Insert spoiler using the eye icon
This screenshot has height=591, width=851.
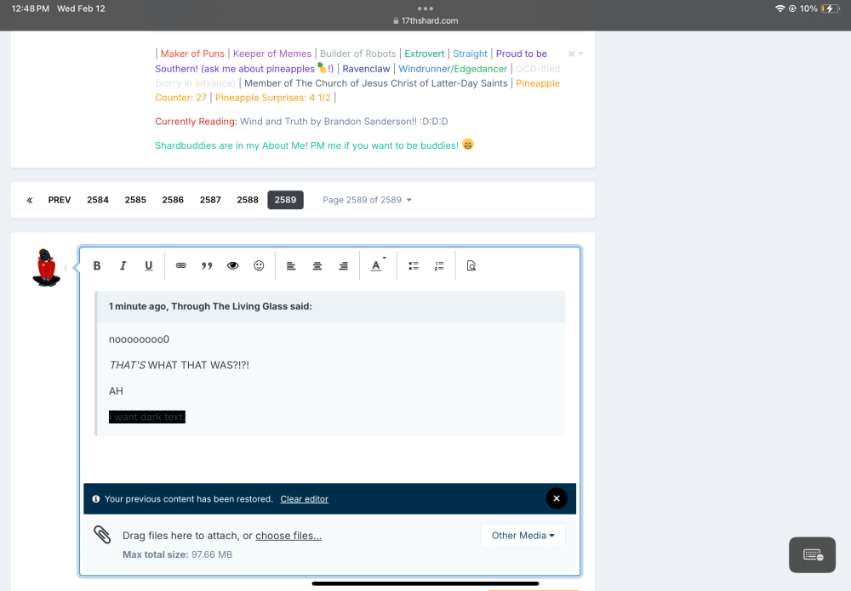[233, 265]
